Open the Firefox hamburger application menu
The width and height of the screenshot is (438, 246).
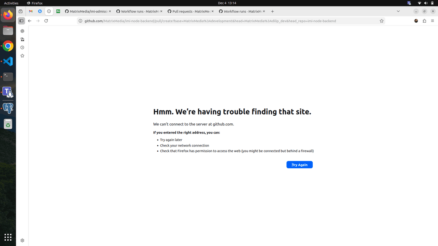click(432, 21)
